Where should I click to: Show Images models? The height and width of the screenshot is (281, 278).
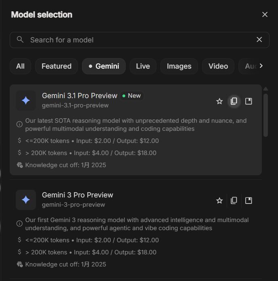(x=179, y=66)
